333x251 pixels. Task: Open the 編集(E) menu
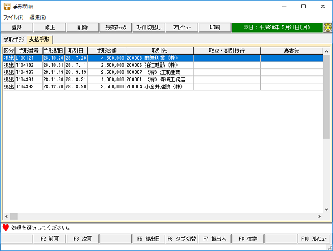[38, 17]
